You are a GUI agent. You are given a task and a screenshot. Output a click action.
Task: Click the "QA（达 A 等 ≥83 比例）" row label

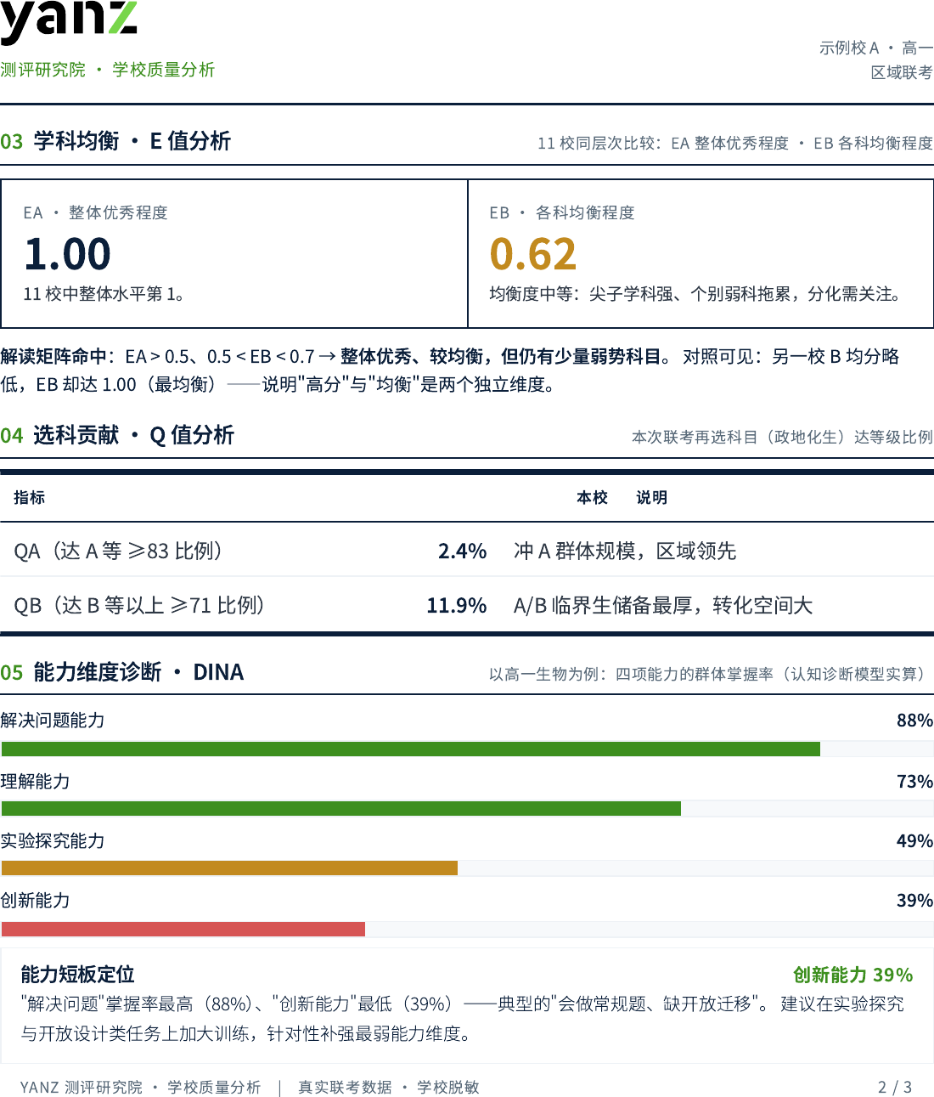tap(119, 551)
